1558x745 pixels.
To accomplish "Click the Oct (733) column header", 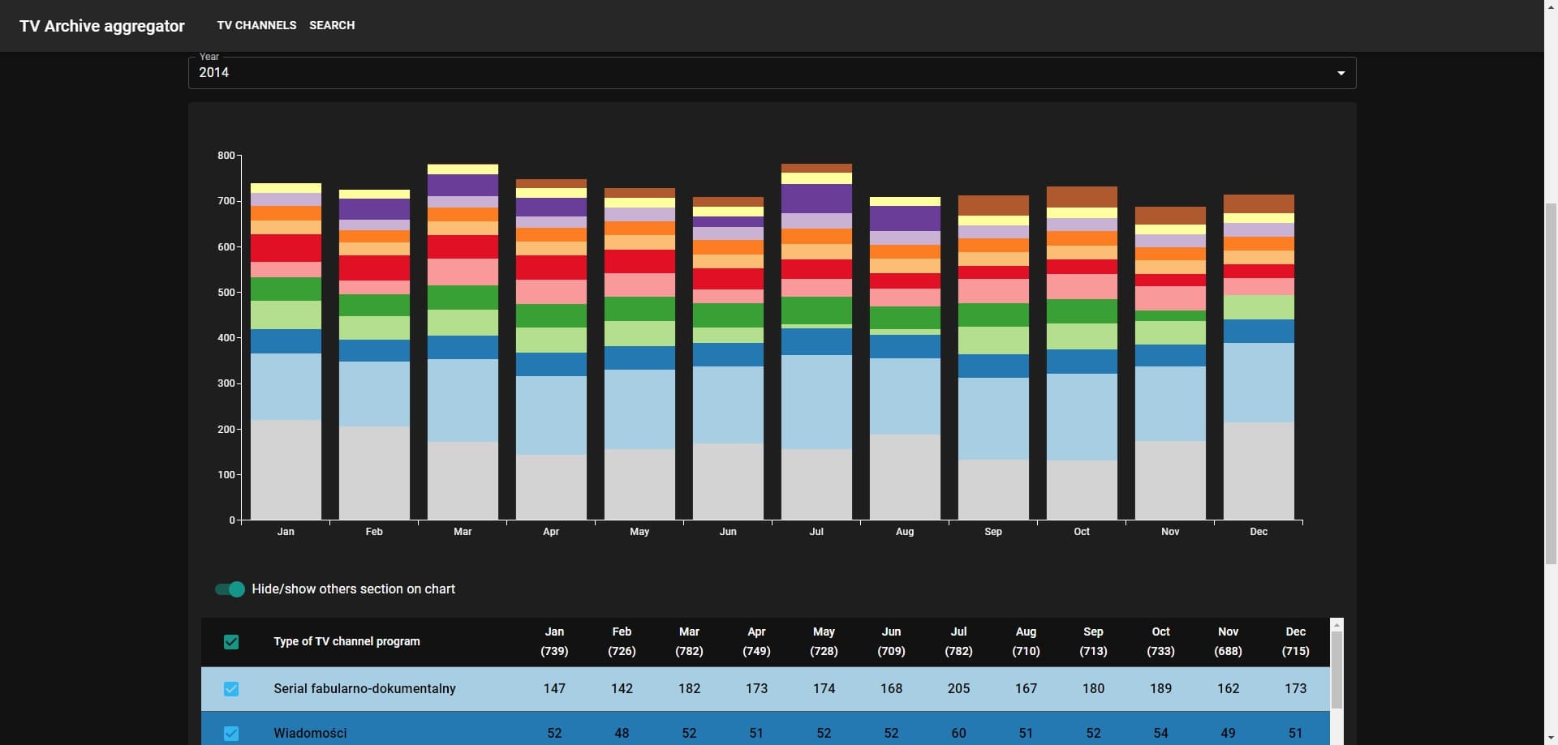I will click(1160, 642).
